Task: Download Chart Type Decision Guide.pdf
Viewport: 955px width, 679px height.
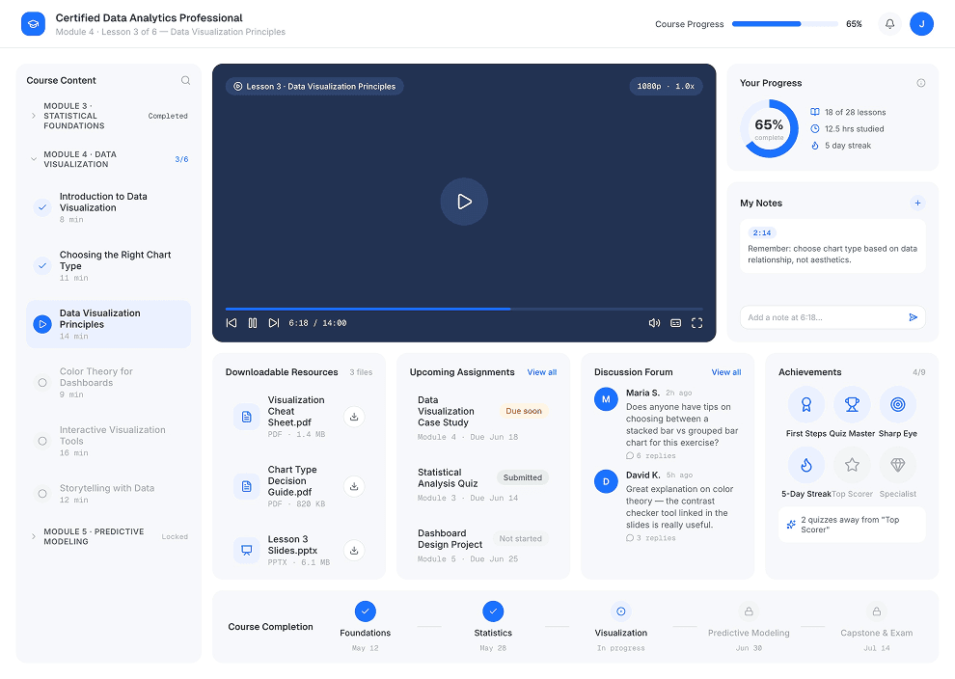Action: pyautogui.click(x=354, y=486)
